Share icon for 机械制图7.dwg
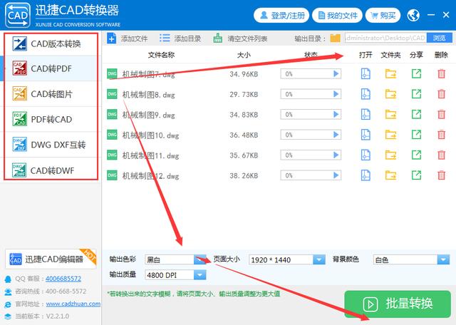456x325 pixels. [x=416, y=74]
